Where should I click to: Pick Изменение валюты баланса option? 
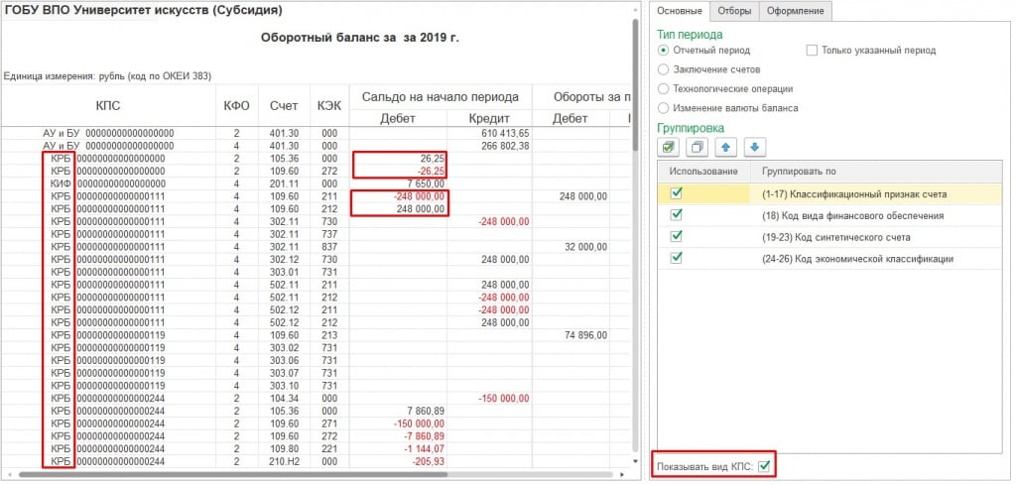click(664, 107)
